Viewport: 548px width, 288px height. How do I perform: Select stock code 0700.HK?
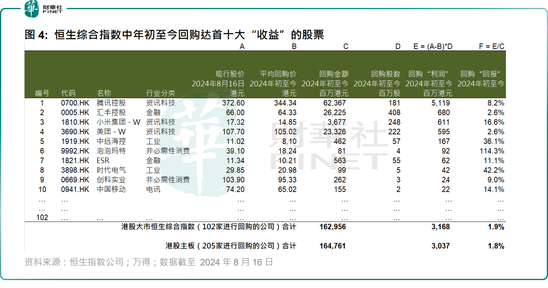[x=75, y=103]
